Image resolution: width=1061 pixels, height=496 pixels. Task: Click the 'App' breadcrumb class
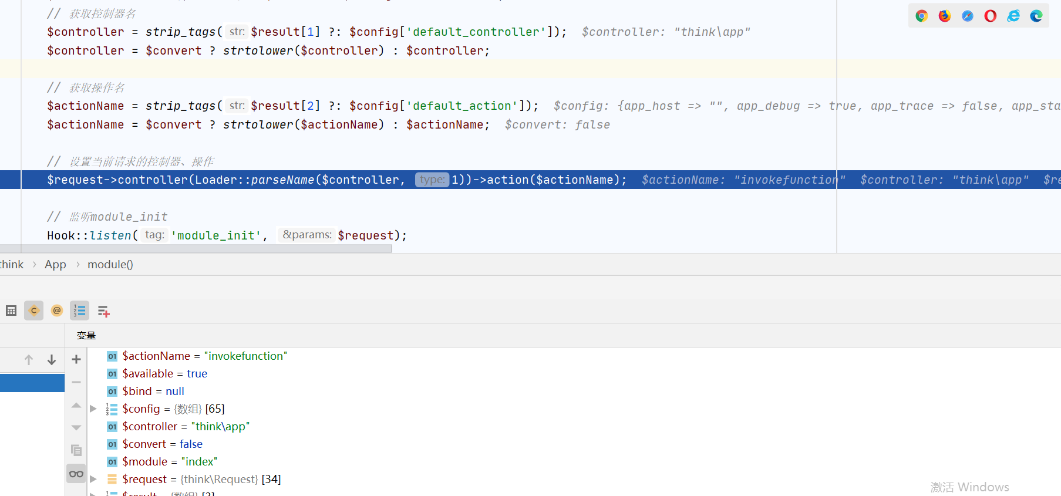pyautogui.click(x=55, y=265)
